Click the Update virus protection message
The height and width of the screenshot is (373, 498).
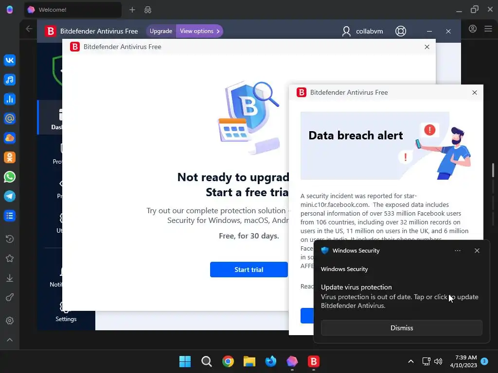coord(400,296)
